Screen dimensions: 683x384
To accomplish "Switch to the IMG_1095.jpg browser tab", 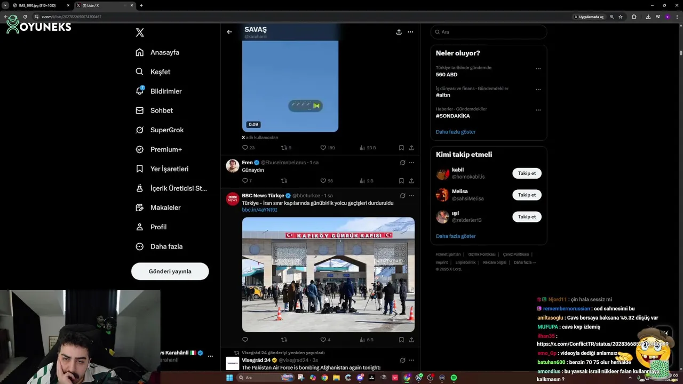I will [x=41, y=5].
